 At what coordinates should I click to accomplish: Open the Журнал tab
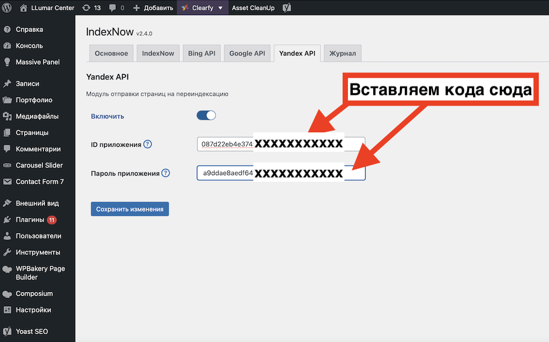[343, 53]
